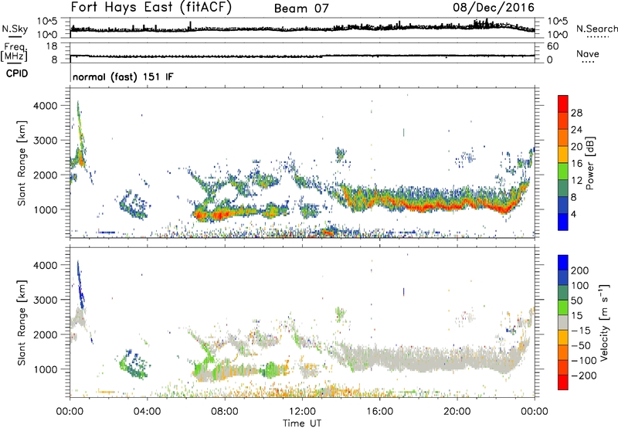Click the "50" label on Velocity colorbar
The image size is (618, 428).
[x=576, y=301]
